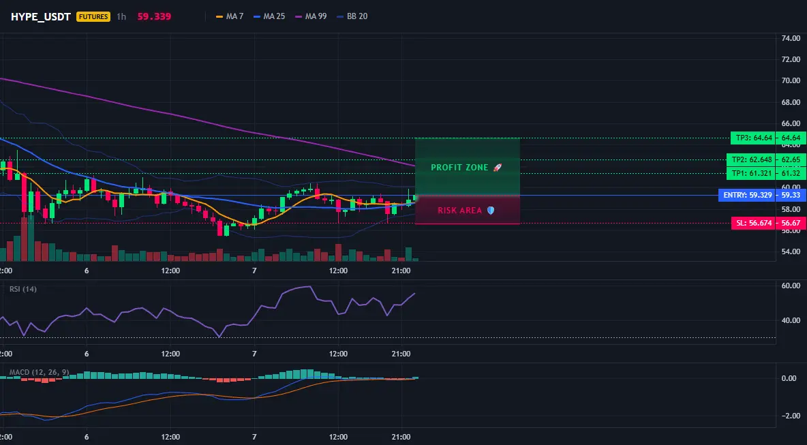The height and width of the screenshot is (445, 807).
Task: Click the TP2: 62.648 price label
Action: click(x=751, y=159)
